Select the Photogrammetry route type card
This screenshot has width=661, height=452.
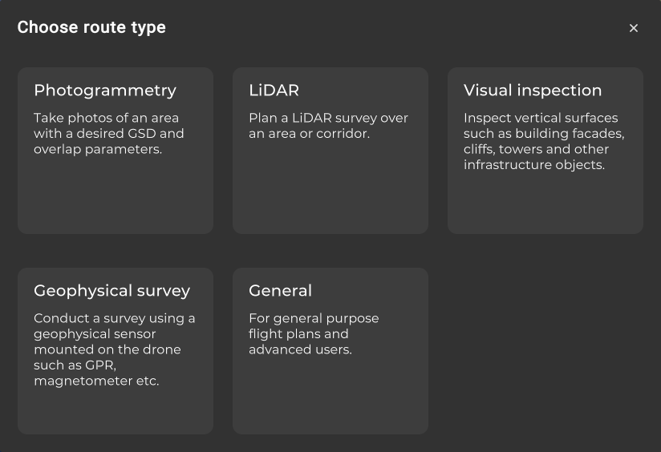[x=116, y=151]
